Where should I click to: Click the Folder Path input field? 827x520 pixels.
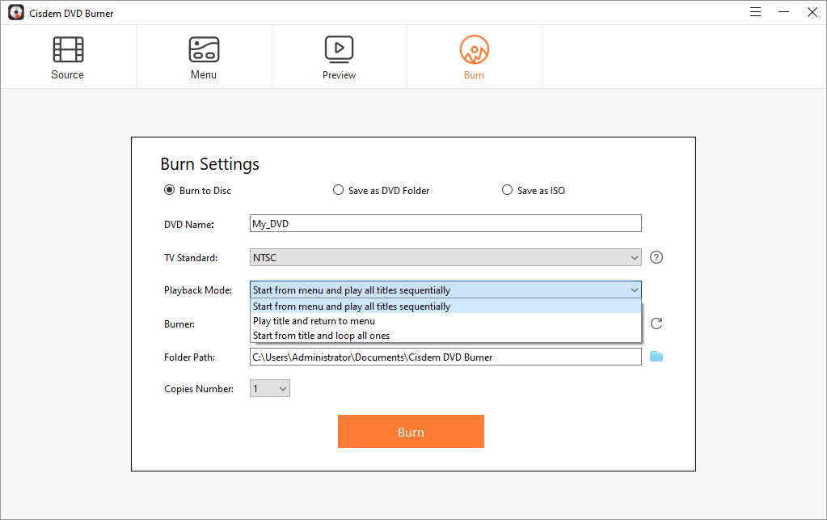pos(445,357)
